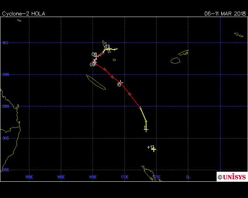Click the large Fiji island outline
The image size is (248, 198).
coord(176,60)
